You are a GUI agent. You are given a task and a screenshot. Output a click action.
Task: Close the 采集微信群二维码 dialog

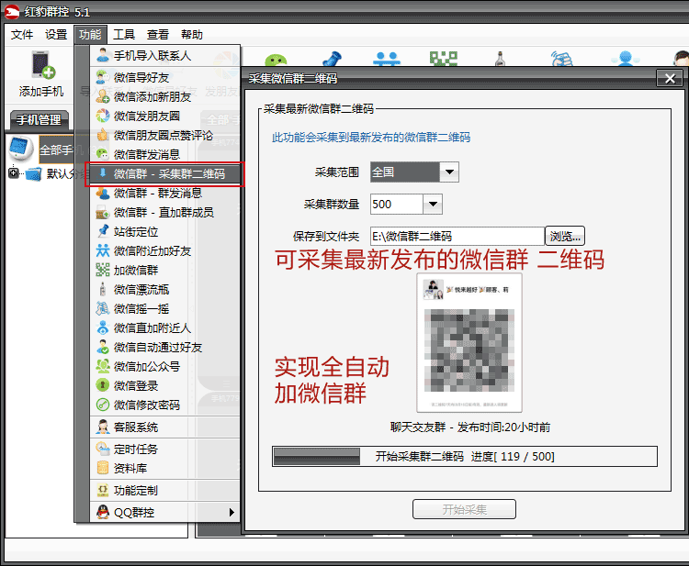click(x=670, y=79)
